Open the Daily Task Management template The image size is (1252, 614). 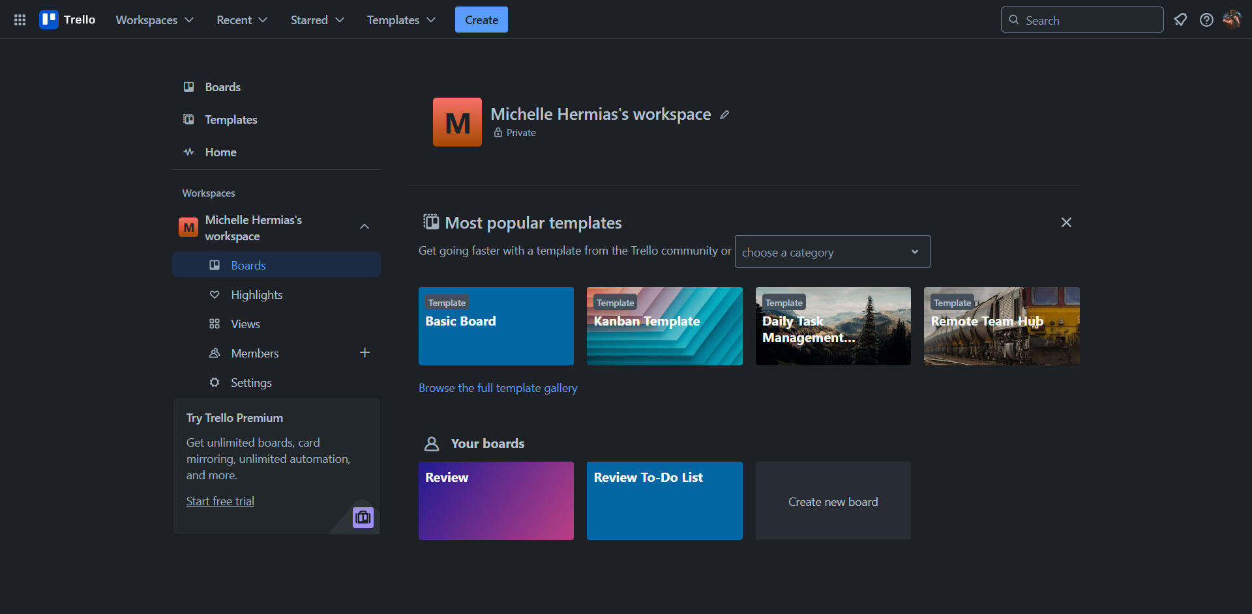pyautogui.click(x=833, y=326)
